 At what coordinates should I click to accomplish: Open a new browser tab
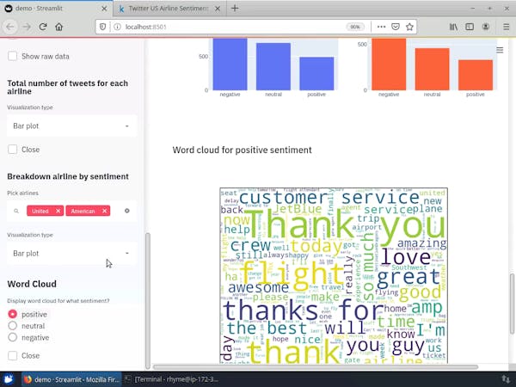235,9
